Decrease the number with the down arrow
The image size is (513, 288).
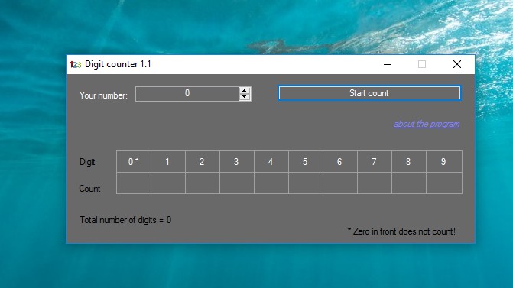pyautogui.click(x=245, y=97)
